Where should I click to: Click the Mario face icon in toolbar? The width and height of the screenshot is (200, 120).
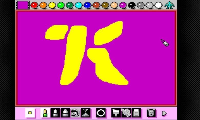(x=75, y=113)
